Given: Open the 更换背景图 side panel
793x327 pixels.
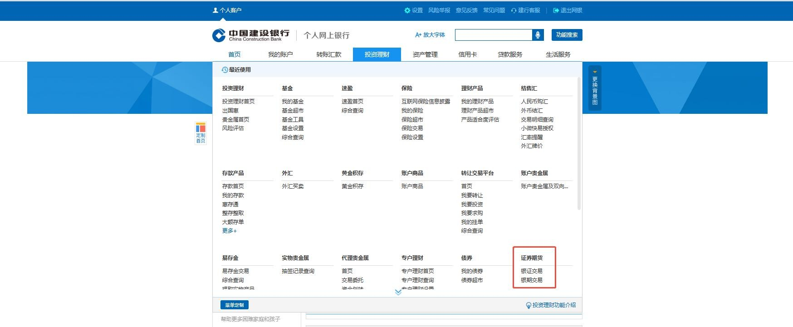Looking at the screenshot, I should (x=595, y=88).
